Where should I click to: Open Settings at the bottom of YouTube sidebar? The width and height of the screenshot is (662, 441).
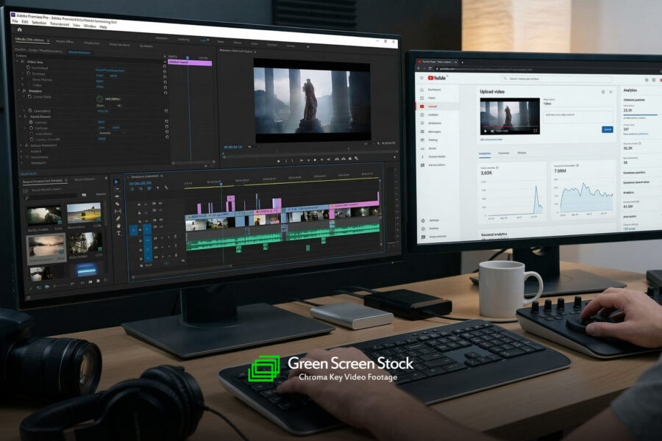(x=423, y=220)
